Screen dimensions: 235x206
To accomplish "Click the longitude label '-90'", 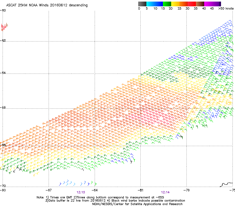I will [3, 190].
